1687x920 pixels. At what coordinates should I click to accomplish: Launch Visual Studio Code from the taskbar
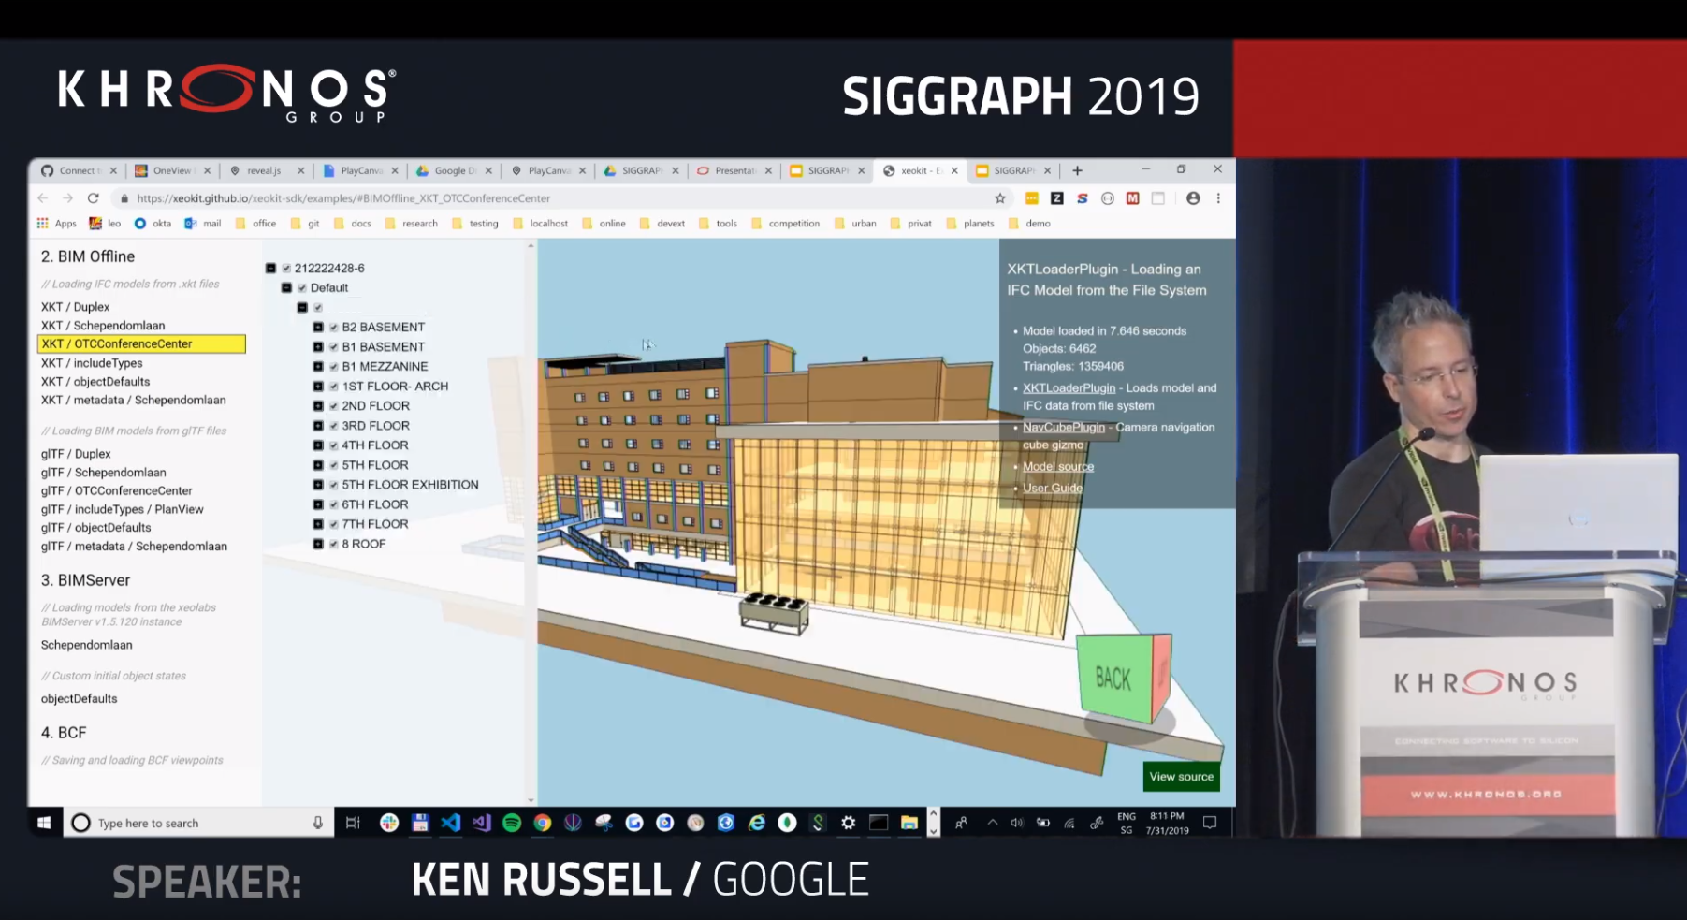[x=450, y=823]
